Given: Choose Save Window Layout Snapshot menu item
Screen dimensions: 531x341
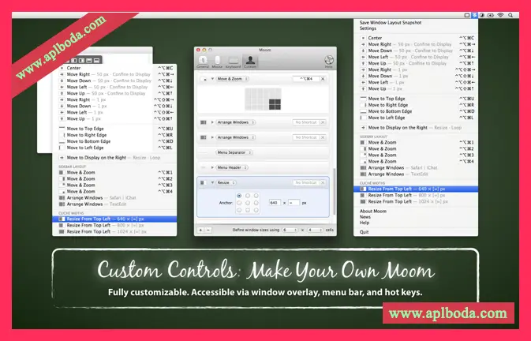Looking at the screenshot, I should coord(391,22).
